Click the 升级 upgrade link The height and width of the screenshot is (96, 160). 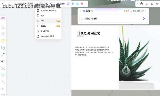coord(126,11)
